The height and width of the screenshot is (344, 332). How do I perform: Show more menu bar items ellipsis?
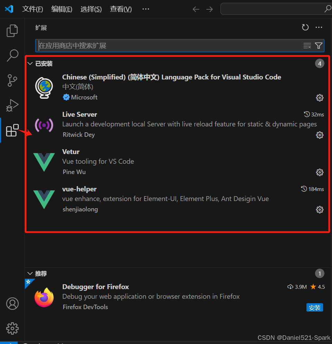click(x=146, y=9)
